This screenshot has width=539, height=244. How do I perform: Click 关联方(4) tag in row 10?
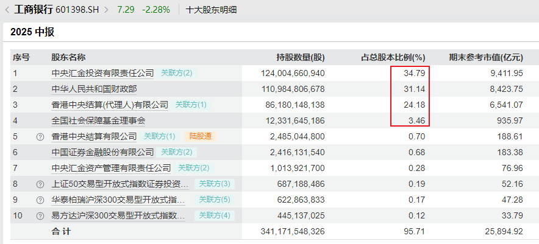click(215, 215)
